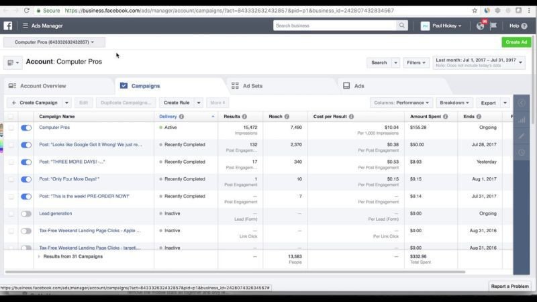Click Delivery column info icon

click(x=181, y=116)
